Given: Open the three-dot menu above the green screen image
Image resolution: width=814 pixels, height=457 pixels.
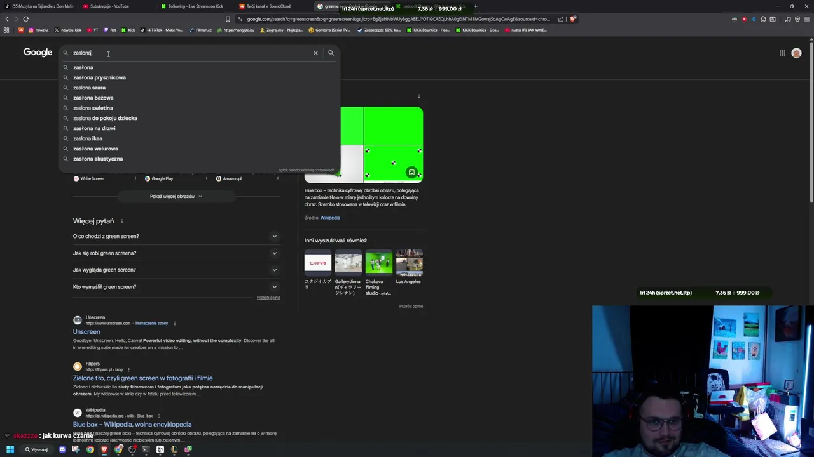Looking at the screenshot, I should tap(418, 96).
